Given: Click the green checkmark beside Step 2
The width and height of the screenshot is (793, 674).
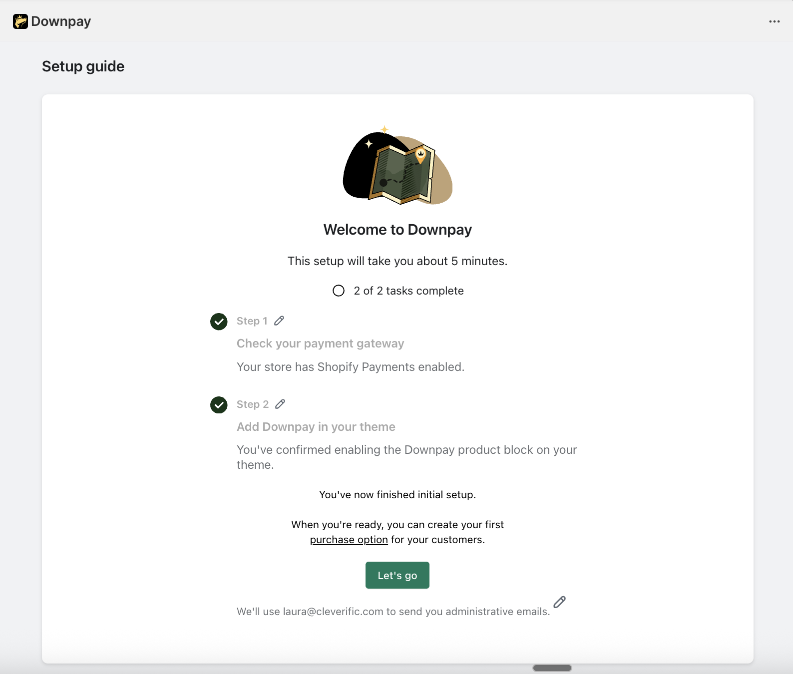Looking at the screenshot, I should [x=219, y=405].
